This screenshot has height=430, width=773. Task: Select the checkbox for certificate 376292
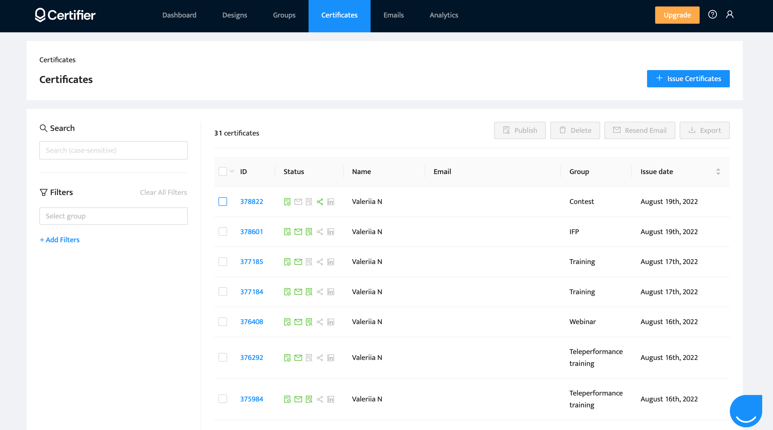coord(223,357)
